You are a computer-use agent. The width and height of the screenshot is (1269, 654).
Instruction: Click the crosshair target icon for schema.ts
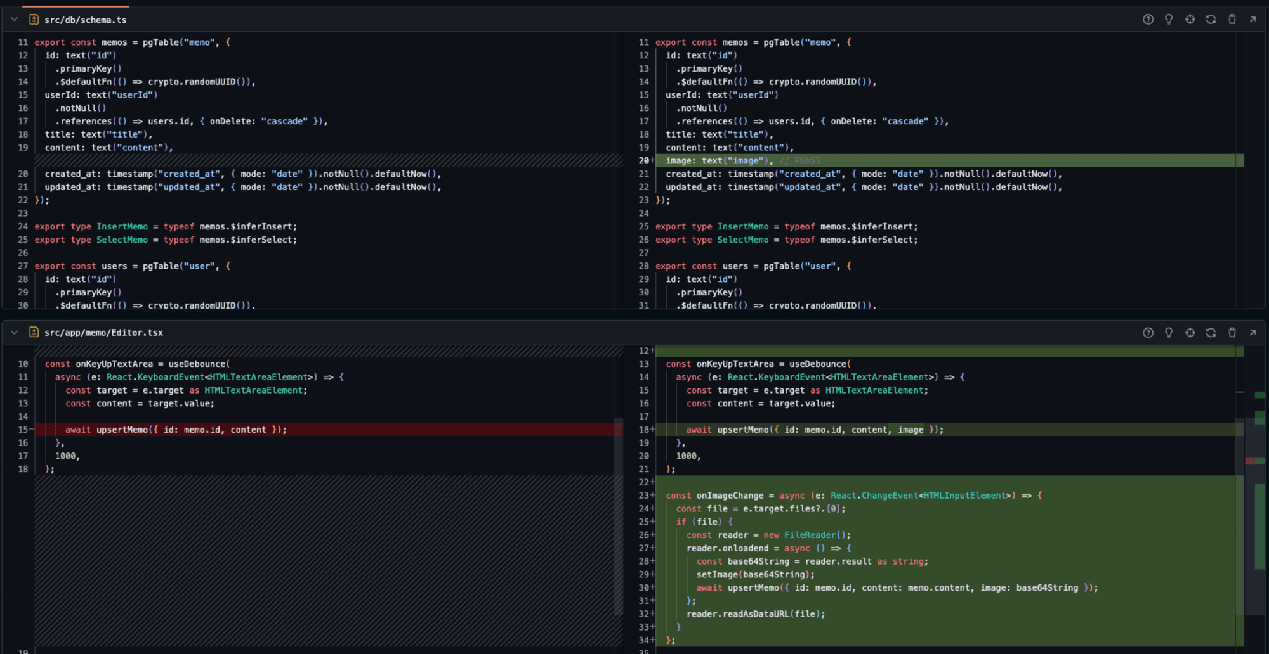1190,20
